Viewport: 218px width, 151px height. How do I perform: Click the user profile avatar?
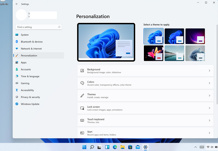(21, 15)
